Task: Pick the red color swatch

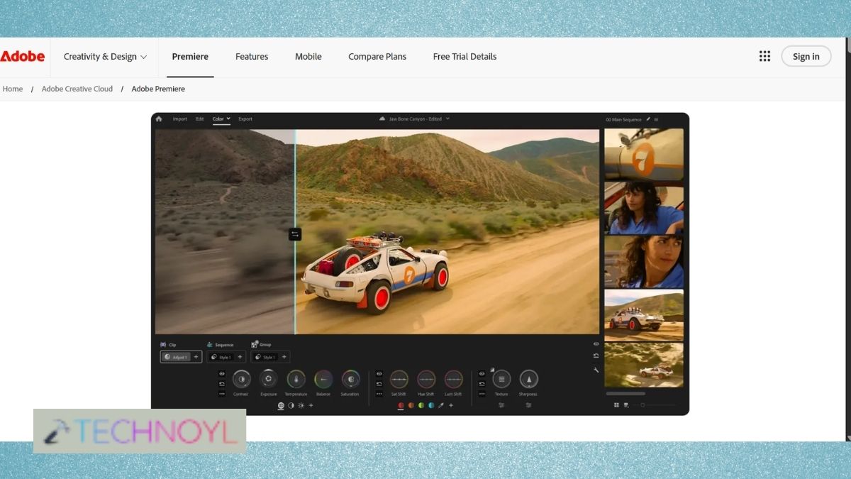Action: [401, 405]
